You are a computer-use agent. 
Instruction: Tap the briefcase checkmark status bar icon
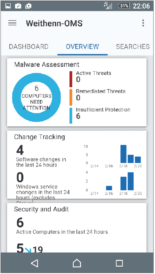(18, 6)
